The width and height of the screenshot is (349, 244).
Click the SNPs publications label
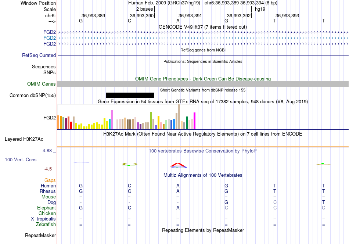(x=50, y=72)
